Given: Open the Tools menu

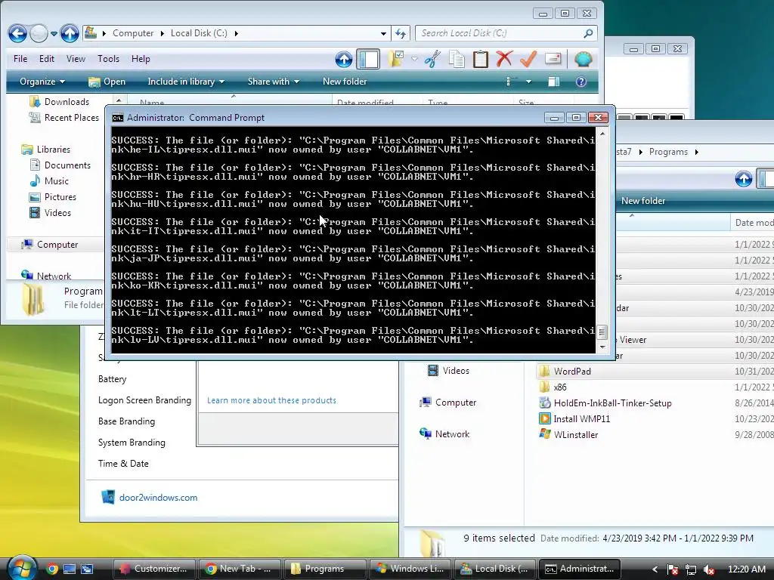Looking at the screenshot, I should click(108, 59).
